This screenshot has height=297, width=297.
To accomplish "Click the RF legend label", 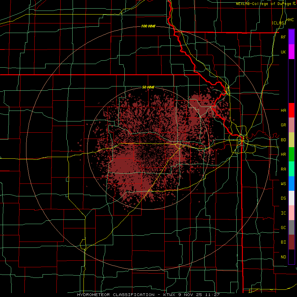I will [283, 37].
